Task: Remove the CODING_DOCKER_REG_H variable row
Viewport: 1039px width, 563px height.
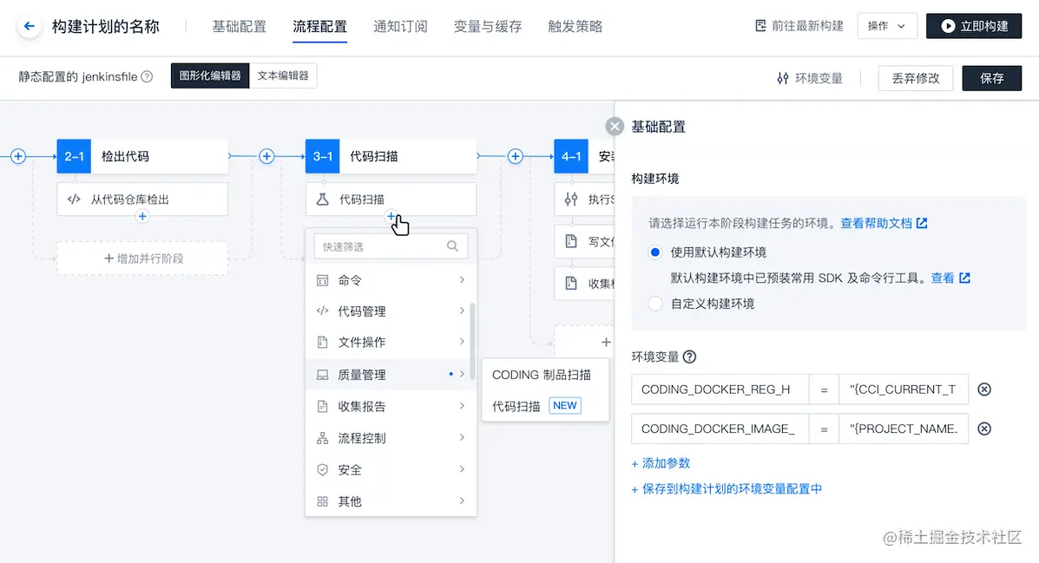Action: 984,390
